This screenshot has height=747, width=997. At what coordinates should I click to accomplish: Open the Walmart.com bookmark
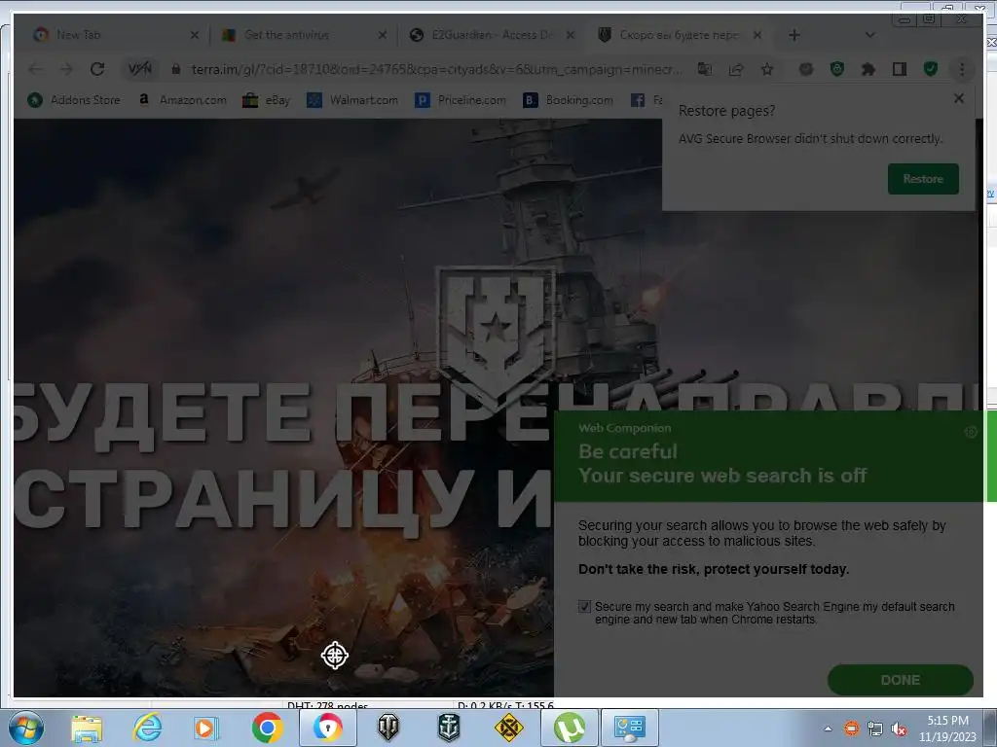click(x=352, y=100)
